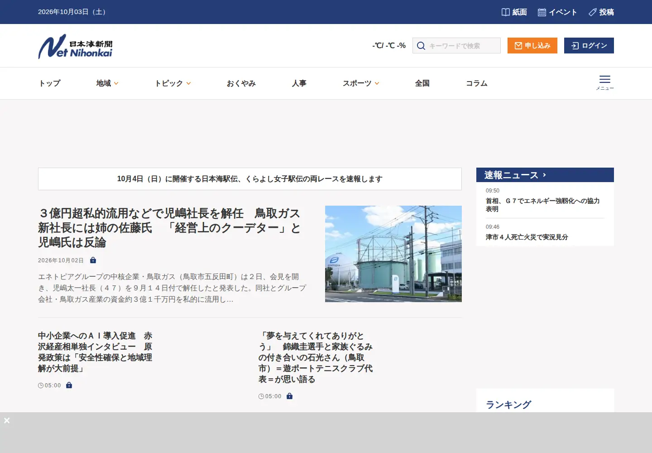
Task: Click the ランキング heading
Action: point(508,405)
